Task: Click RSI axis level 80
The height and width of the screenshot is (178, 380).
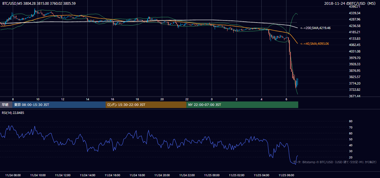Action: [x=351, y=121]
